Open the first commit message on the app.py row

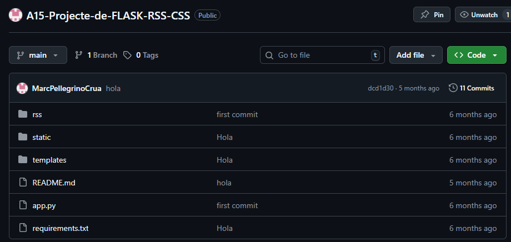point(237,205)
